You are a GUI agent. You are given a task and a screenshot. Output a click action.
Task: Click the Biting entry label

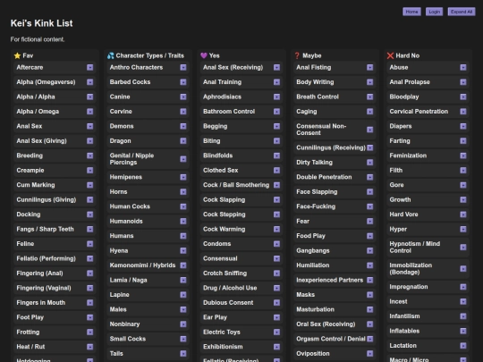pyautogui.click(x=212, y=140)
